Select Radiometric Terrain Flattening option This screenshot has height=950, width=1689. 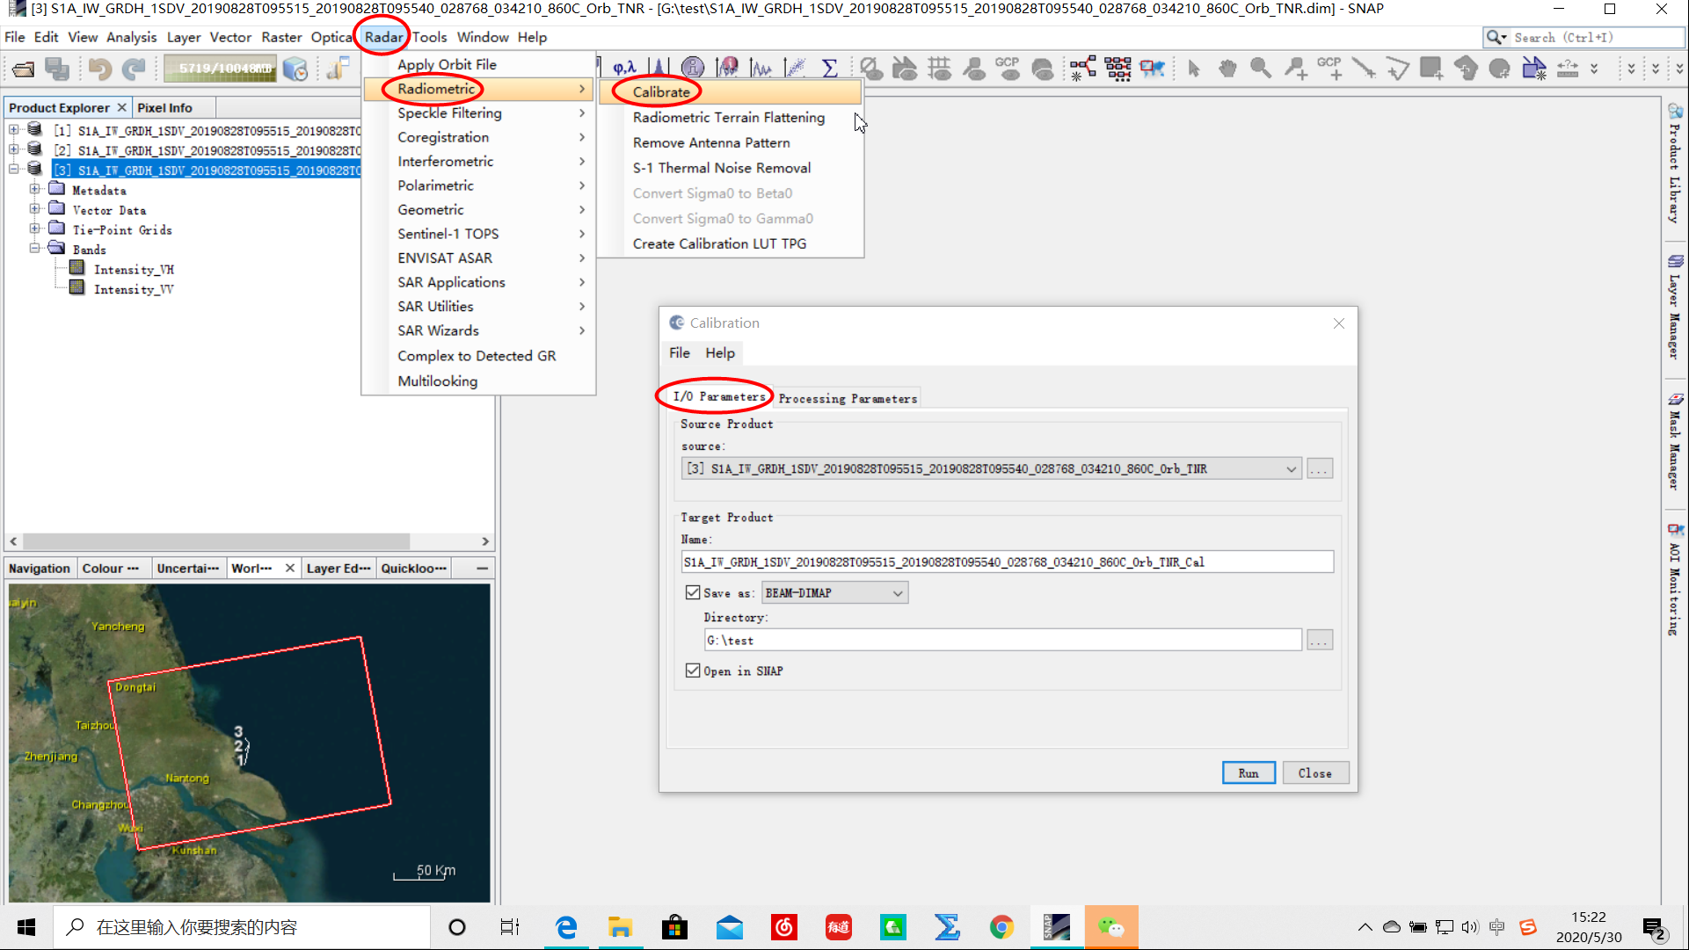tap(729, 117)
